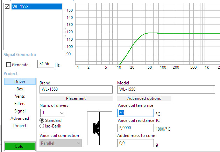Click the Voice coil resistance TC field

point(136,128)
